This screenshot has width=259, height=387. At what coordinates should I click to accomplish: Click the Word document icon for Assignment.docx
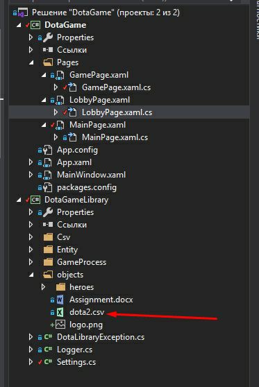60,300
